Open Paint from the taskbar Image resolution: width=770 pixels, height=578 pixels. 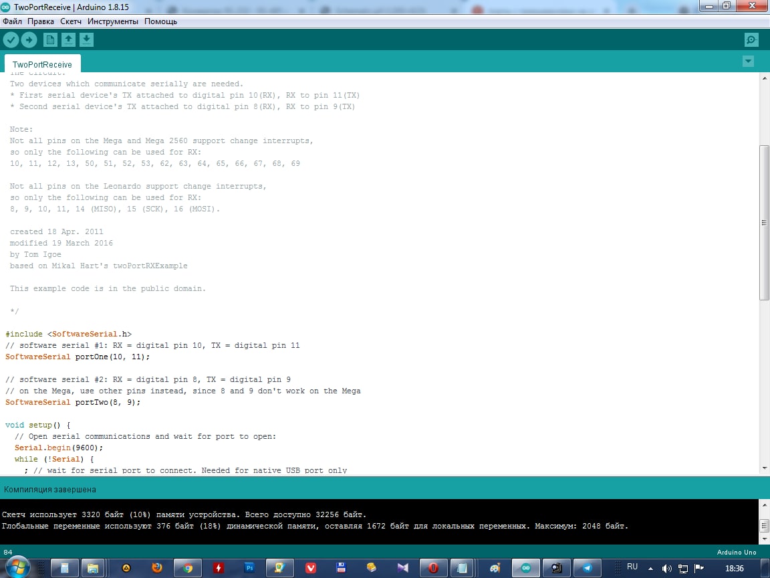coord(495,568)
